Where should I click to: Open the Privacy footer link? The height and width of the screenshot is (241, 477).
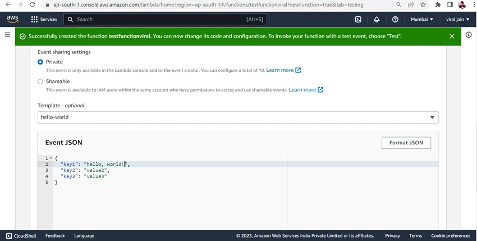coord(392,236)
